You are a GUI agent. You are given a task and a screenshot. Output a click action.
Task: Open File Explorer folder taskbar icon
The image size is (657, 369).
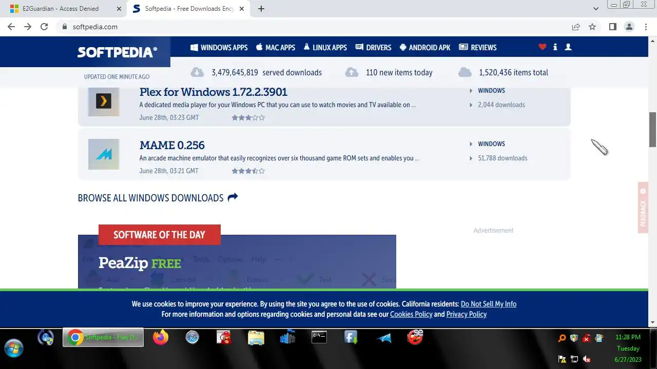pyautogui.click(x=256, y=337)
